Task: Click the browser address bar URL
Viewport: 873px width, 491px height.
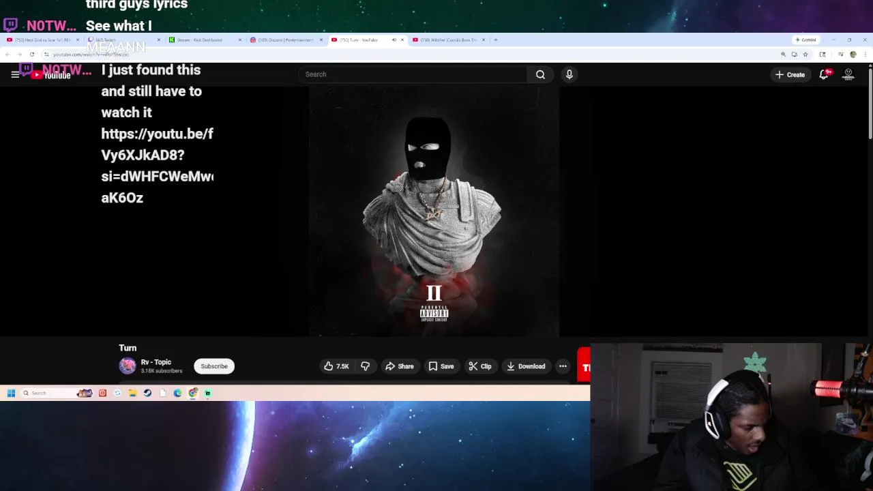Action: tap(91, 55)
